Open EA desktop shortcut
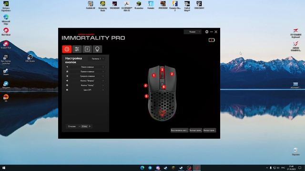305x171 pixels. tap(6, 98)
